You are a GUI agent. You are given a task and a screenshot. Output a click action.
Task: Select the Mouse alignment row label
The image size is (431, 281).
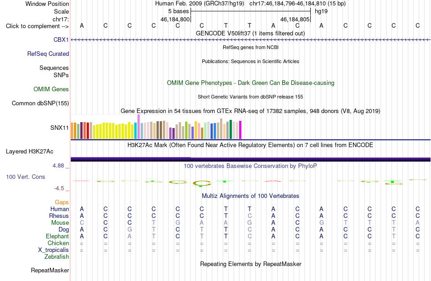point(60,223)
